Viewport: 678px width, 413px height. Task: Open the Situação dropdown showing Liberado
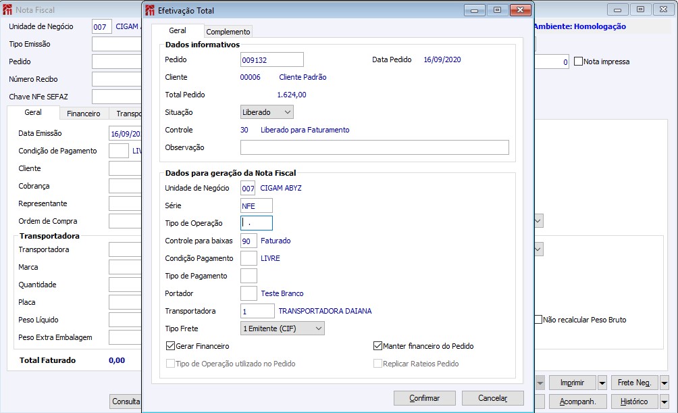(267, 112)
